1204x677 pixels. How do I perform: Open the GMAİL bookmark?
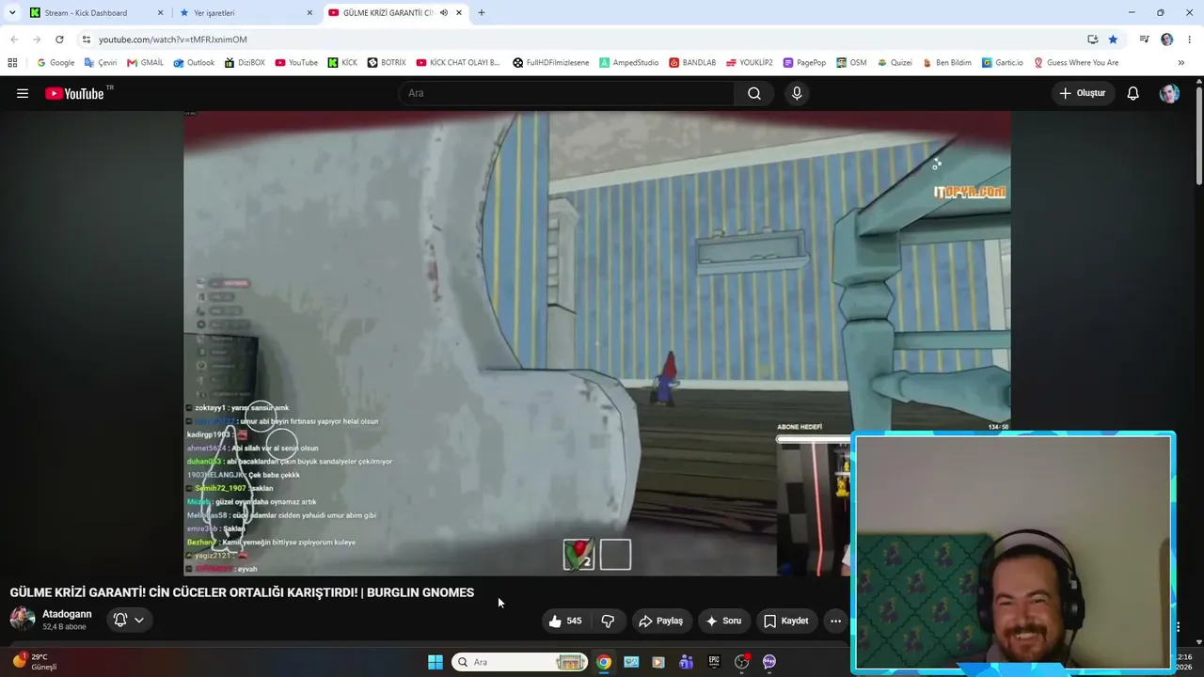click(145, 63)
